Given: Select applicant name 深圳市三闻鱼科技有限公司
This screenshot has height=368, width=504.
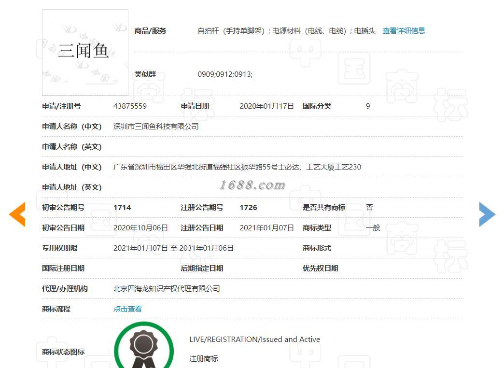Looking at the screenshot, I should pos(156,127).
